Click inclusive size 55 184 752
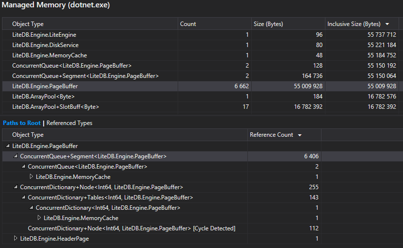 pos(382,55)
